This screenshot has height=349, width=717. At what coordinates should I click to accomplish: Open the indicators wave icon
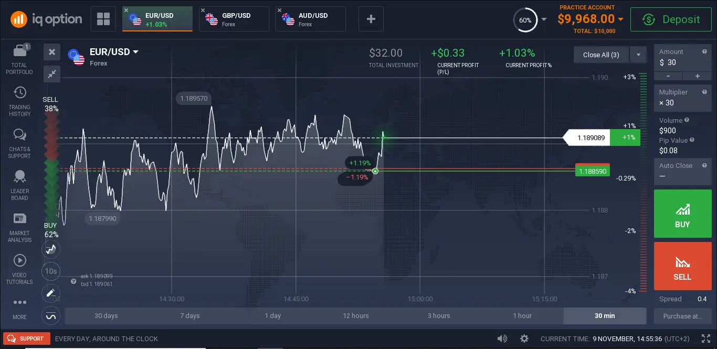51,316
